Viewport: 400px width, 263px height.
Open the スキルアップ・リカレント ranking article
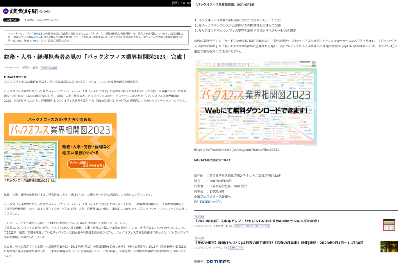click(x=257, y=221)
